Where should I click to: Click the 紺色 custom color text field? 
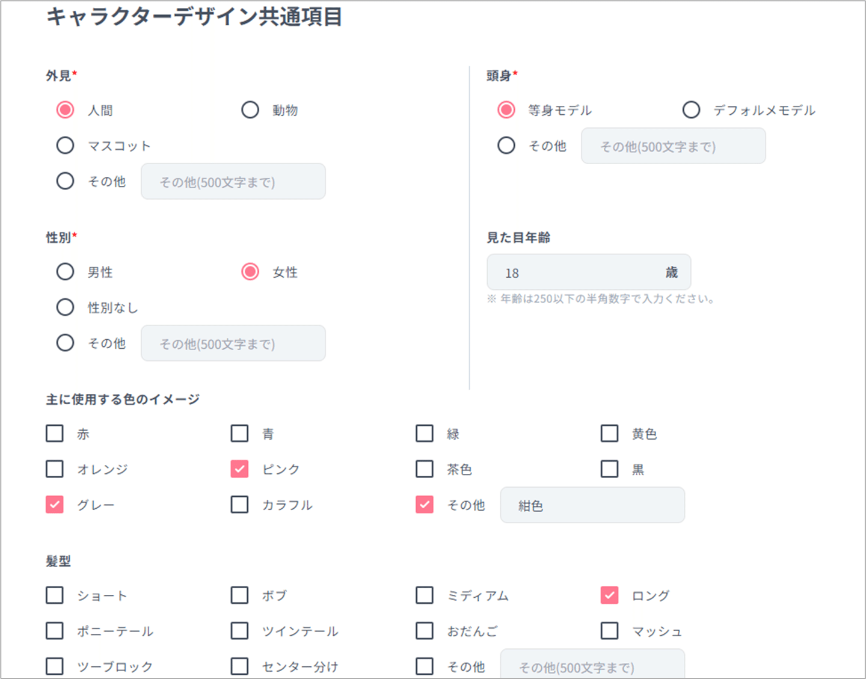tap(592, 505)
